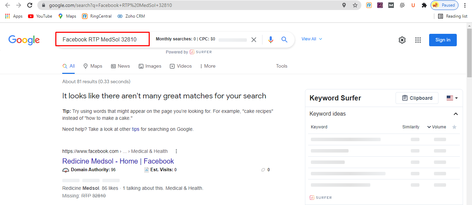Viewport: 472px width, 205px height.
Task: Select the All results tab
Action: 68,66
